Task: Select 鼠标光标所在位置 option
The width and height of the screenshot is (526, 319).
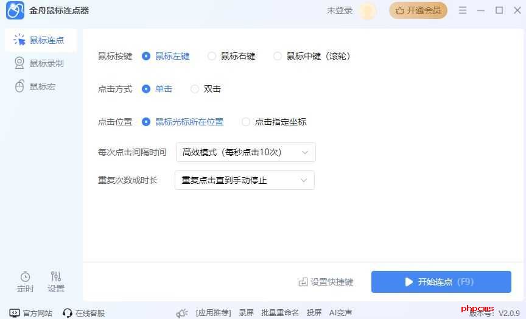Action: 146,122
